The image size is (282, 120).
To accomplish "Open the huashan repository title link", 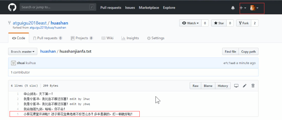I will 59,23.
